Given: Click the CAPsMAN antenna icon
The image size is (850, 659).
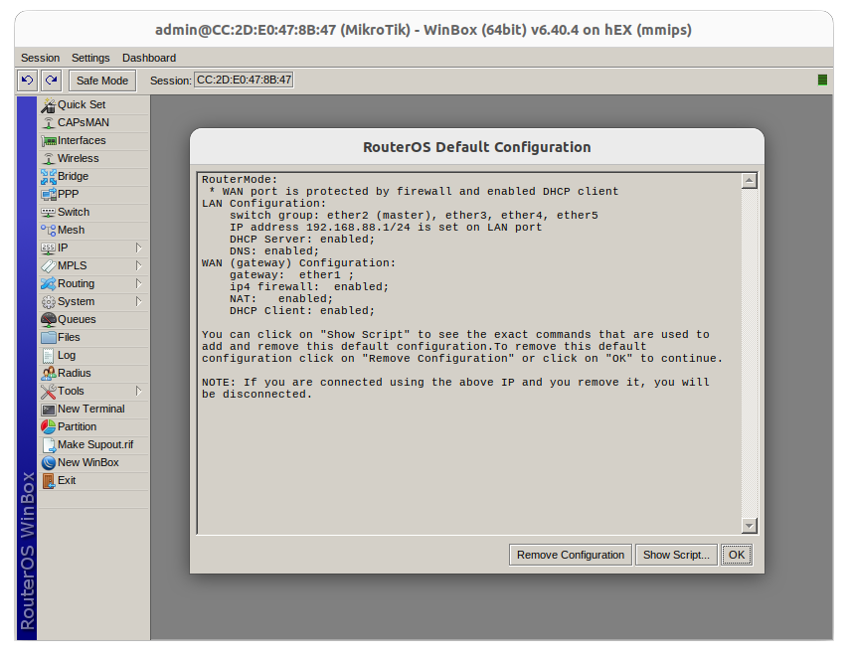Looking at the screenshot, I should [49, 123].
